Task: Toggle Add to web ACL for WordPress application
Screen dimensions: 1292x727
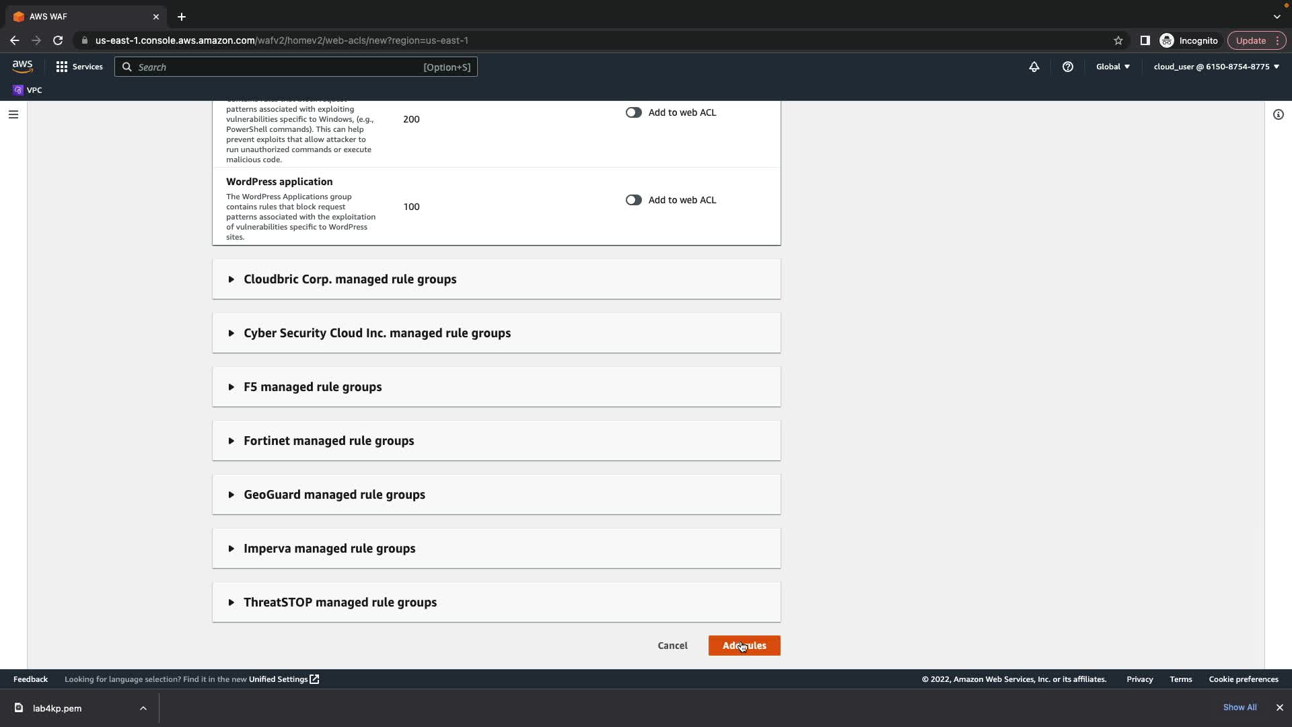Action: 633,200
